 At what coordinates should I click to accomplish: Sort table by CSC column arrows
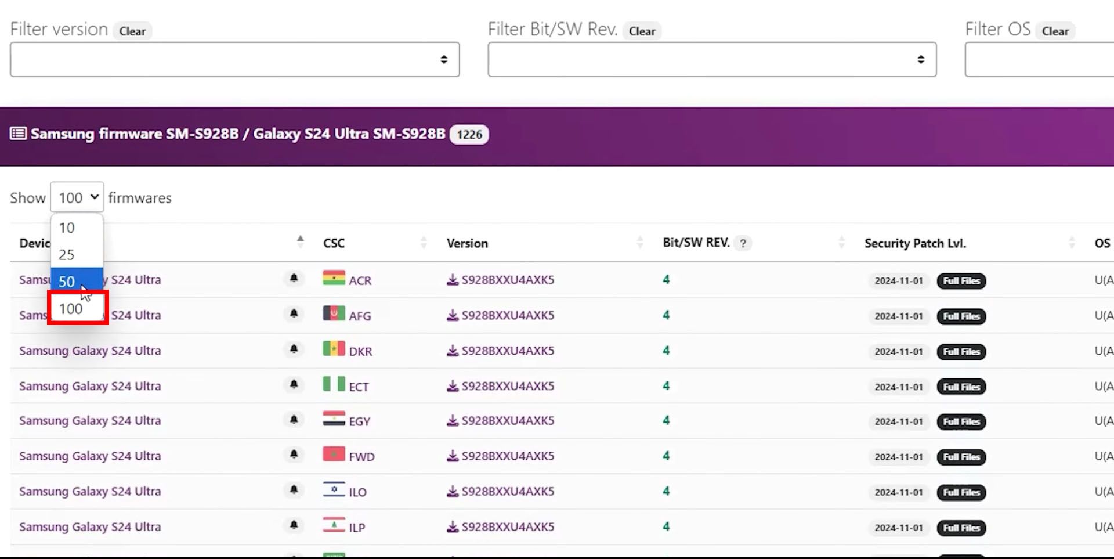click(423, 242)
